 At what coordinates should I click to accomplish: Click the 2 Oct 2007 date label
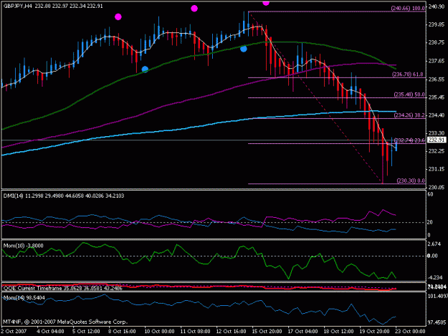[x=14, y=331]
